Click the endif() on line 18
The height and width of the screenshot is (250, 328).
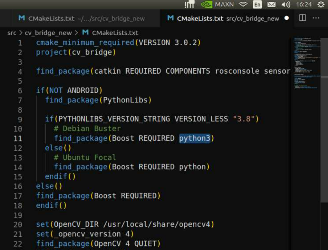51,206
